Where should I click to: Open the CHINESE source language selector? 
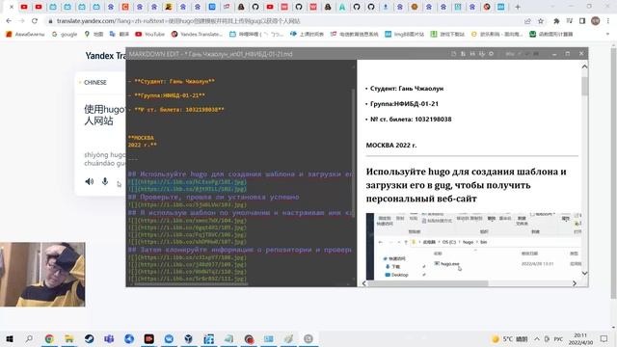coord(95,82)
